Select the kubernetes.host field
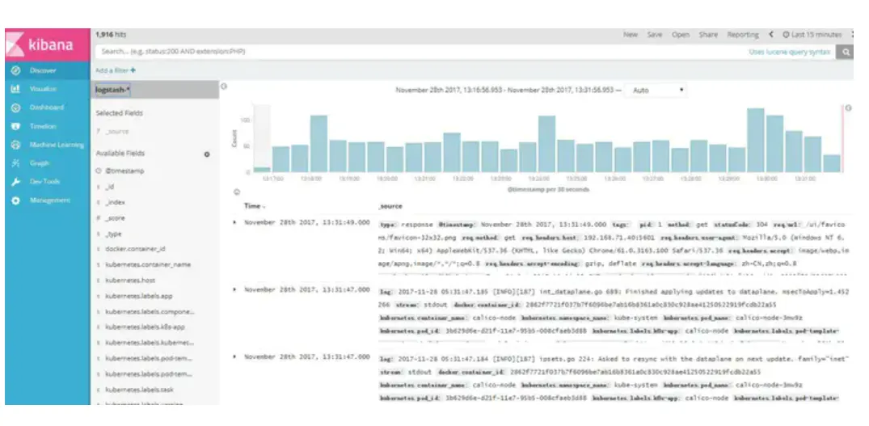The width and height of the screenshot is (869, 426). click(130, 280)
